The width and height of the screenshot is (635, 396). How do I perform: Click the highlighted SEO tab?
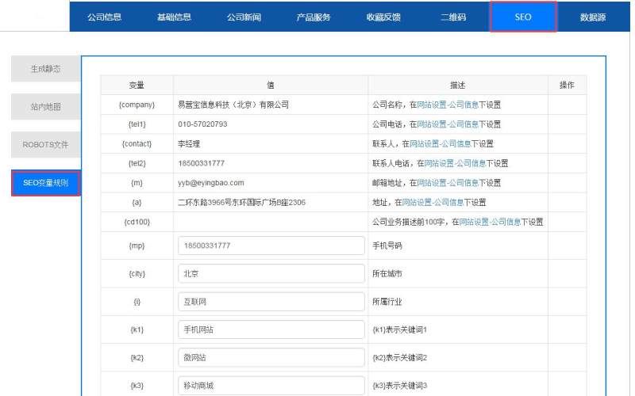(523, 17)
